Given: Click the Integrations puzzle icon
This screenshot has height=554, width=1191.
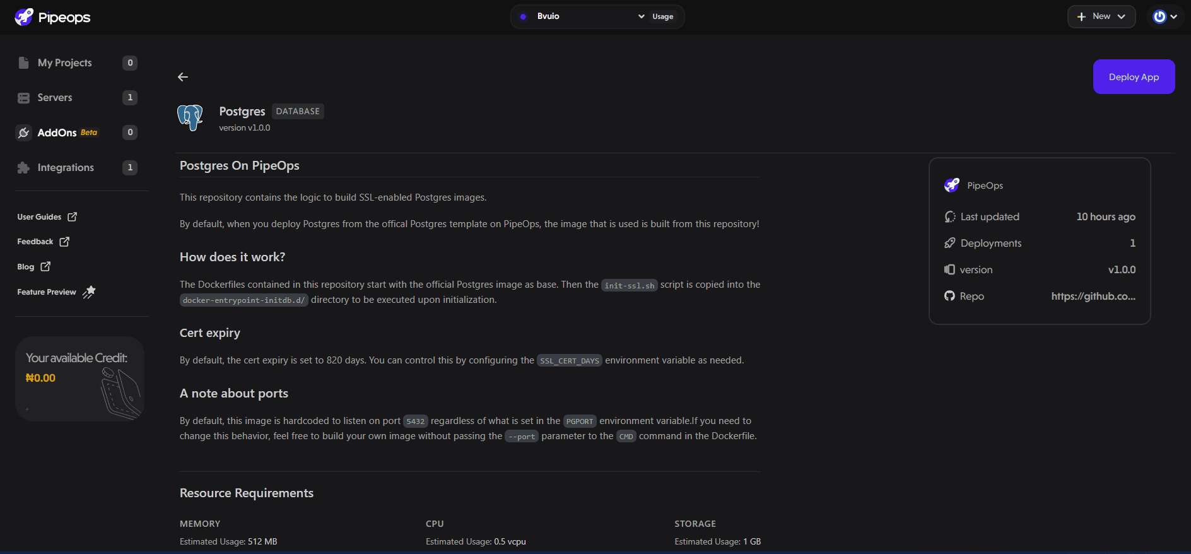Looking at the screenshot, I should [x=23, y=167].
